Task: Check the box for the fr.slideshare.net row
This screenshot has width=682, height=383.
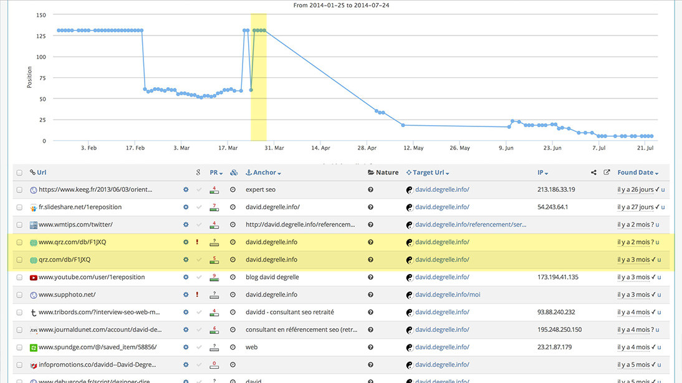Action: (19, 207)
